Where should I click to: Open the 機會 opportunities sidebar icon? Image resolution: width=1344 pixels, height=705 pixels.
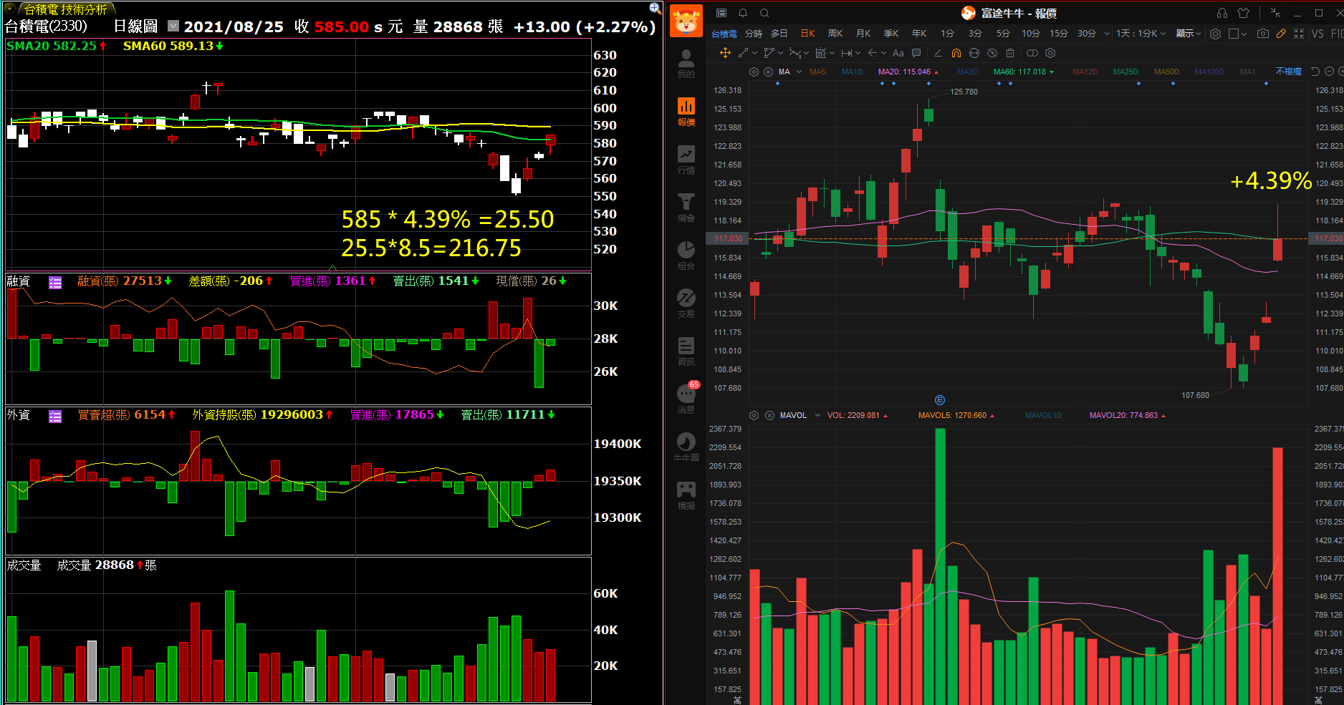pyautogui.click(x=686, y=208)
